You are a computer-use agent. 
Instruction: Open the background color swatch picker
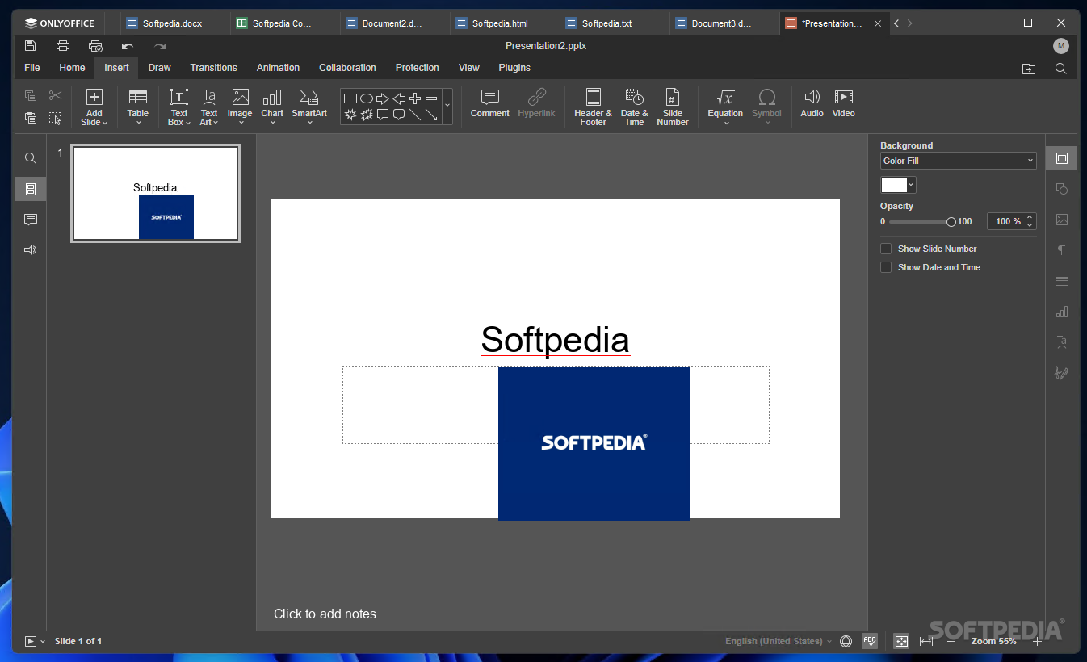coord(898,185)
